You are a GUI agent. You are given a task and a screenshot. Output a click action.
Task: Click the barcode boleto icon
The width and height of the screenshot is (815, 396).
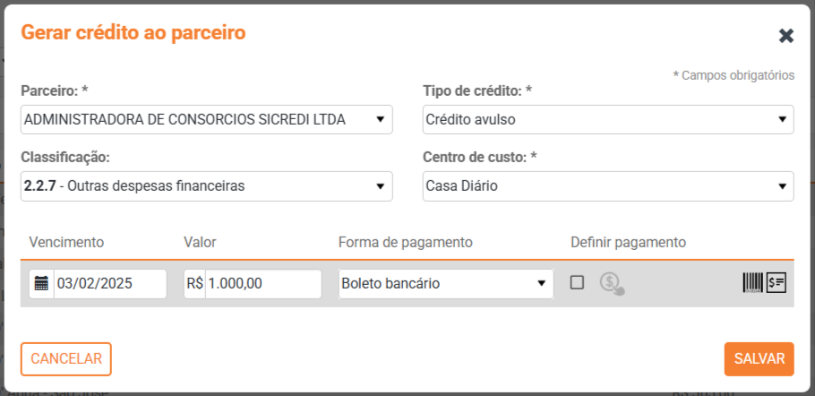tap(752, 283)
